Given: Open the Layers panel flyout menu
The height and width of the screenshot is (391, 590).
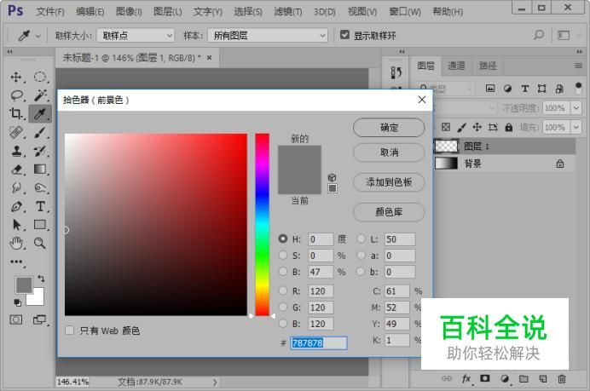Looking at the screenshot, I should [578, 66].
